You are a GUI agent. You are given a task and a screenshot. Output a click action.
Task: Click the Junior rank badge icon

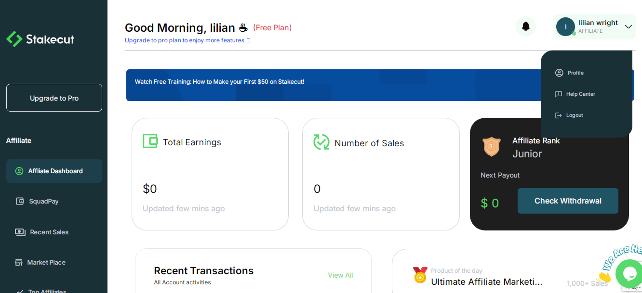tap(492, 146)
